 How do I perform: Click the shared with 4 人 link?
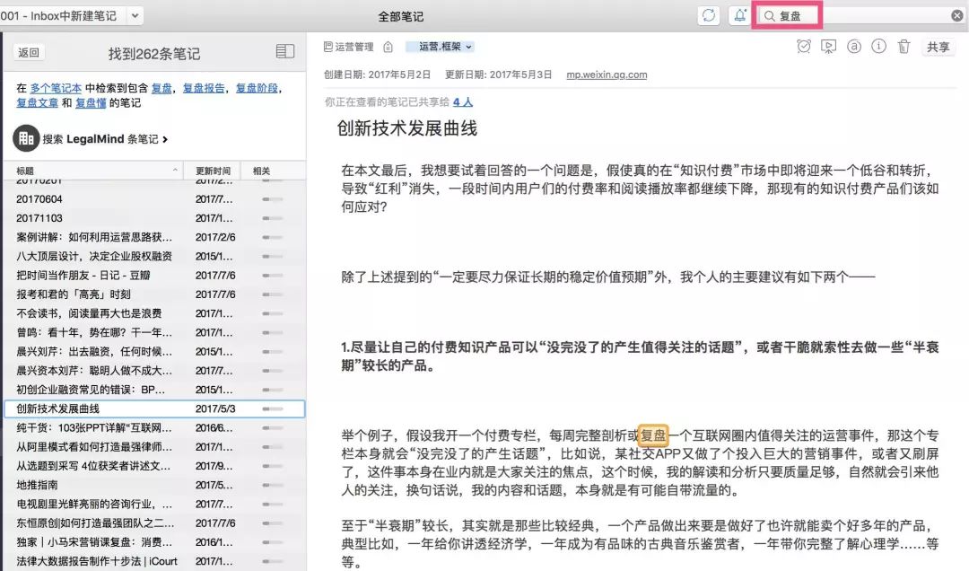[462, 102]
